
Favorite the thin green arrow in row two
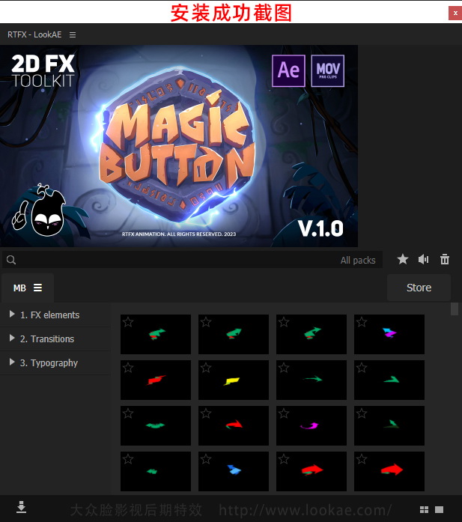click(x=284, y=368)
